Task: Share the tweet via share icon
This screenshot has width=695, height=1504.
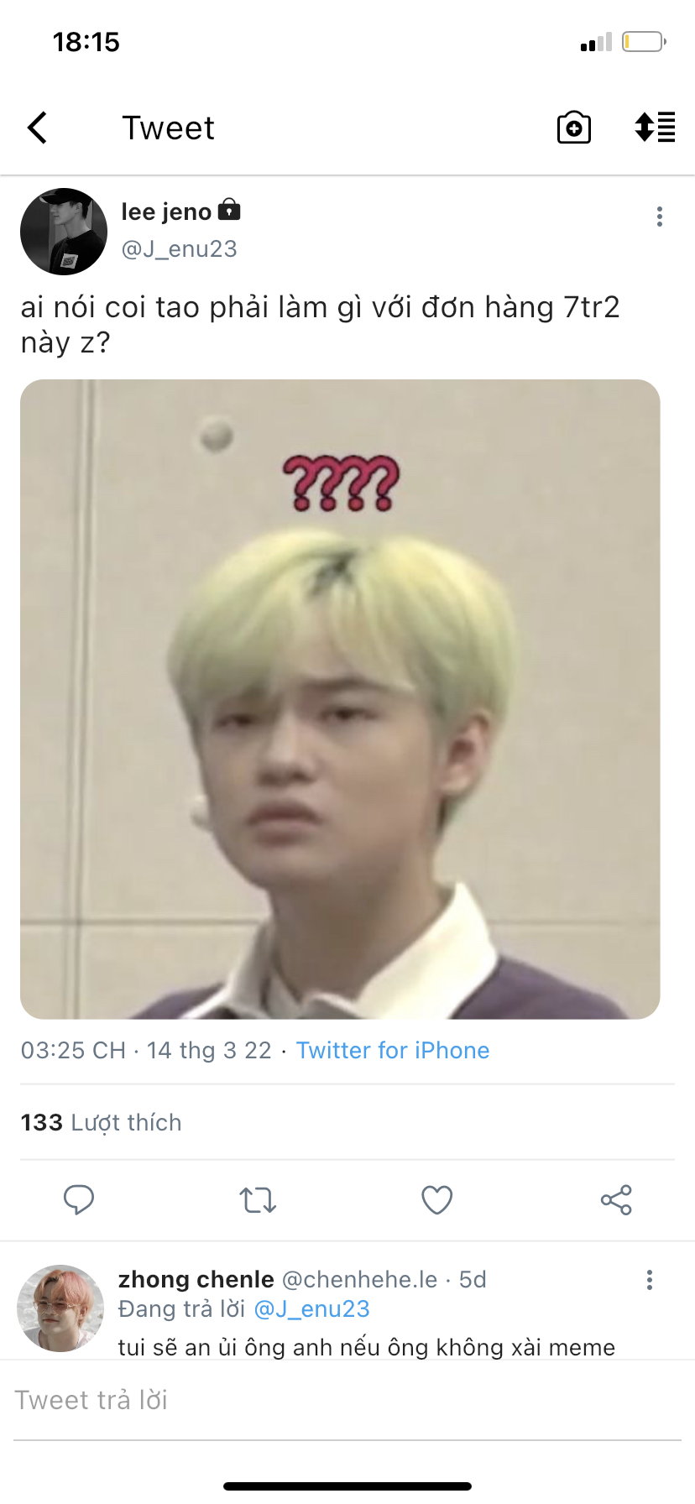Action: [616, 1200]
